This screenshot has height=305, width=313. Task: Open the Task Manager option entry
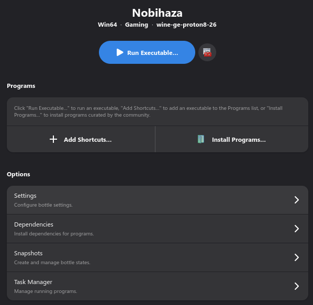pos(158,286)
